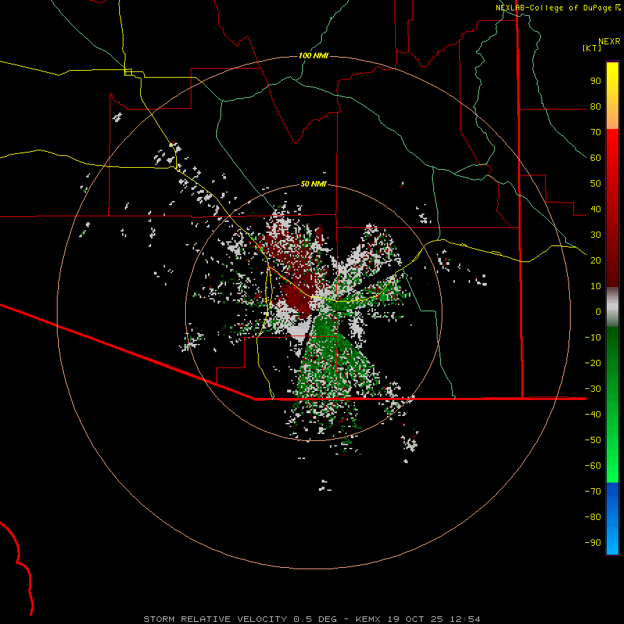Click the -70 scale value
This screenshot has height=624, width=624.
pyautogui.click(x=593, y=491)
